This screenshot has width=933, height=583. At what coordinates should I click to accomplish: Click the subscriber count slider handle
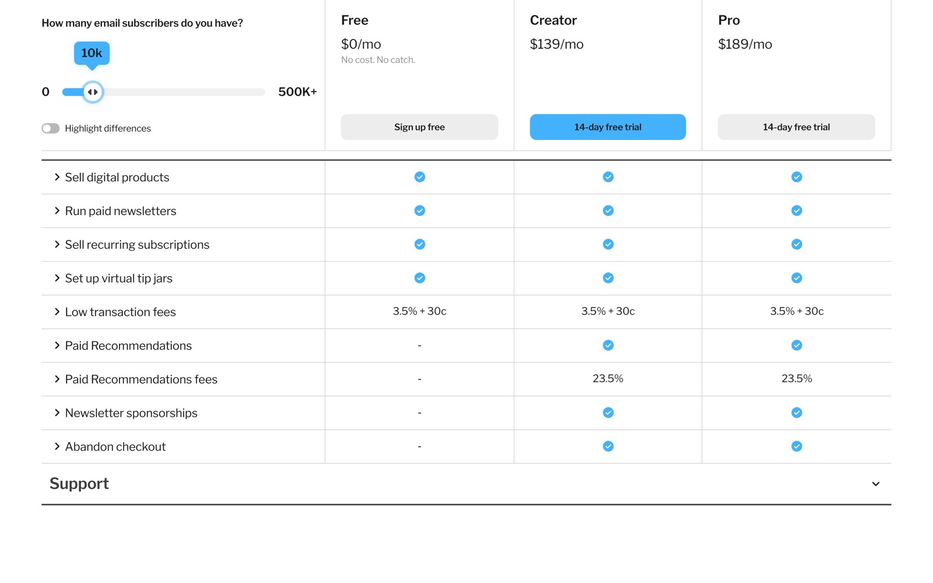(x=92, y=92)
